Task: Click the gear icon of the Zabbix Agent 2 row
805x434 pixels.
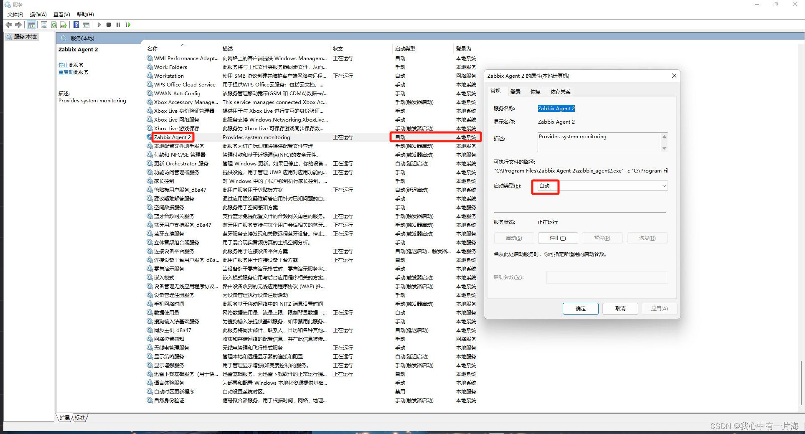Action: click(x=150, y=137)
